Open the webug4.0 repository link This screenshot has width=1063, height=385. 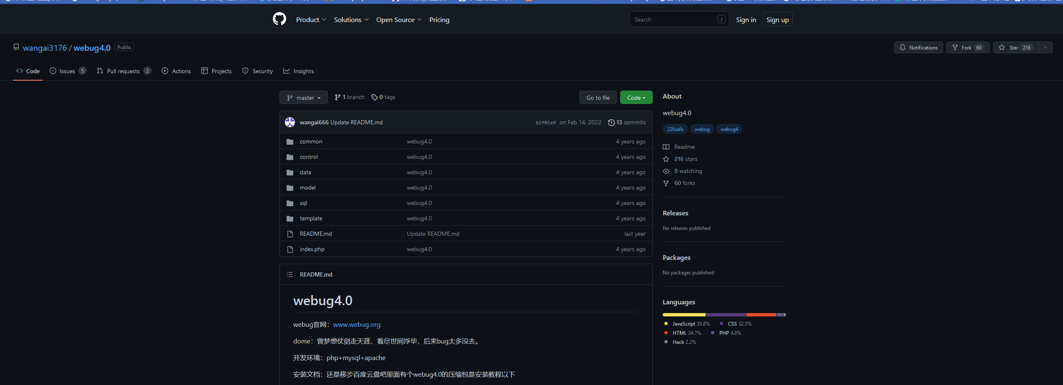pos(92,48)
